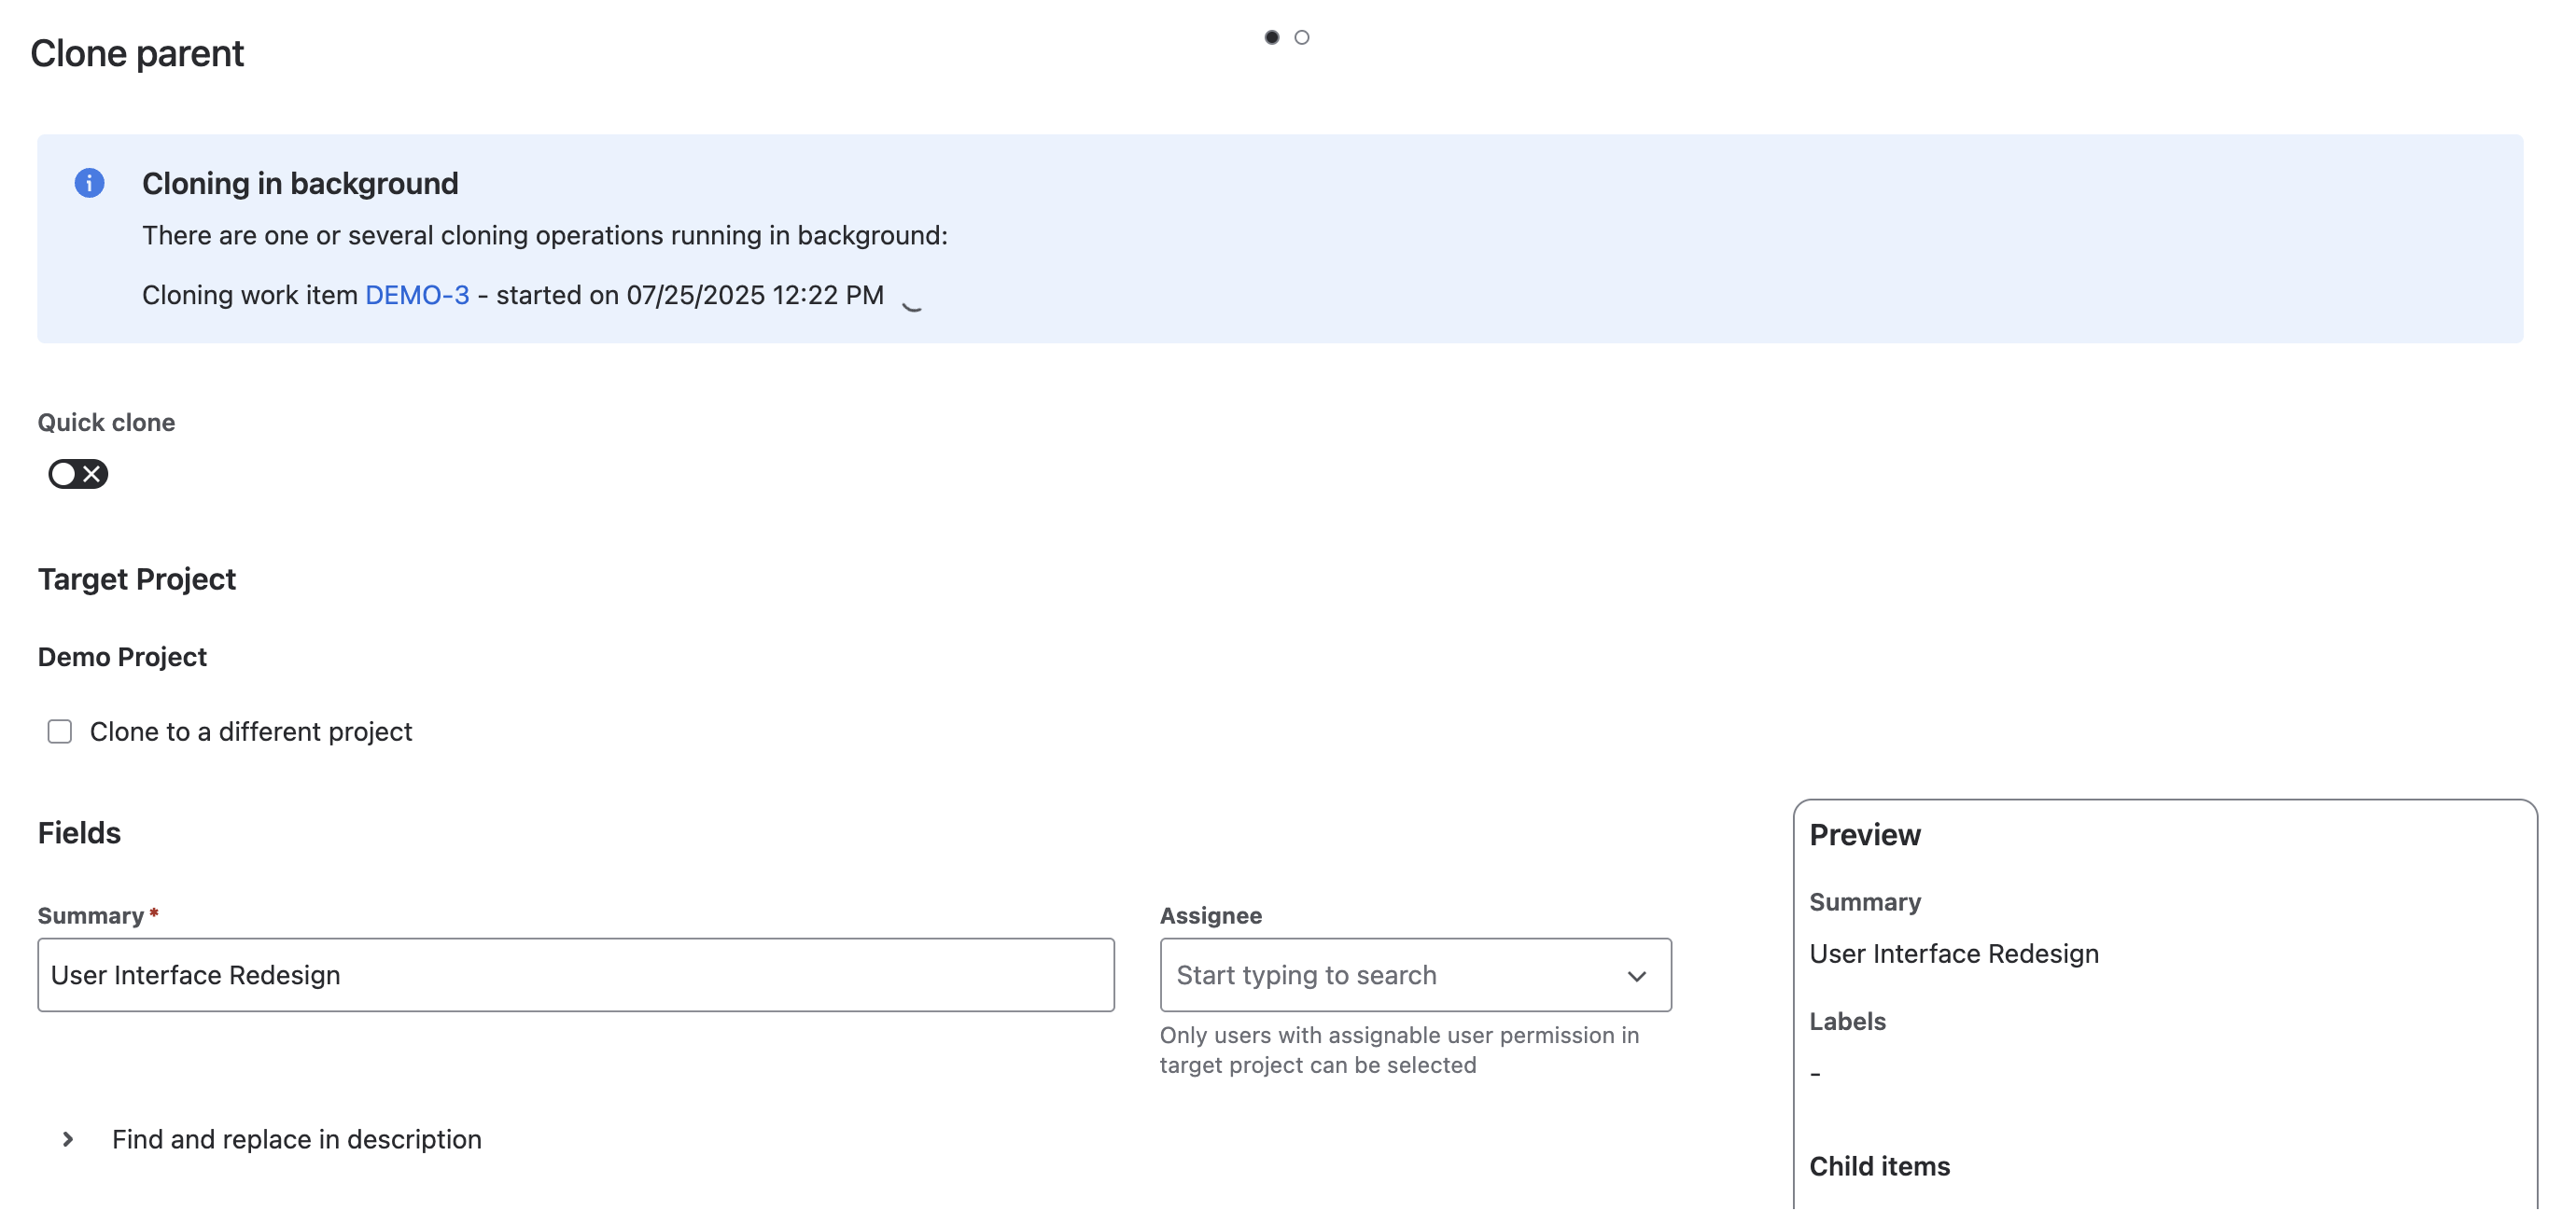The height and width of the screenshot is (1211, 2576).
Task: Click the blue info icon in the banner
Action: [90, 183]
